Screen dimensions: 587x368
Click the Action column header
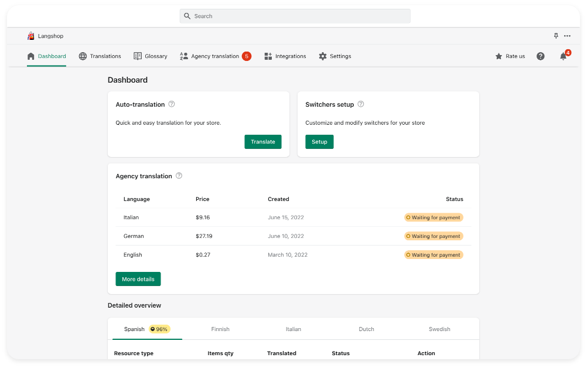coord(426,353)
